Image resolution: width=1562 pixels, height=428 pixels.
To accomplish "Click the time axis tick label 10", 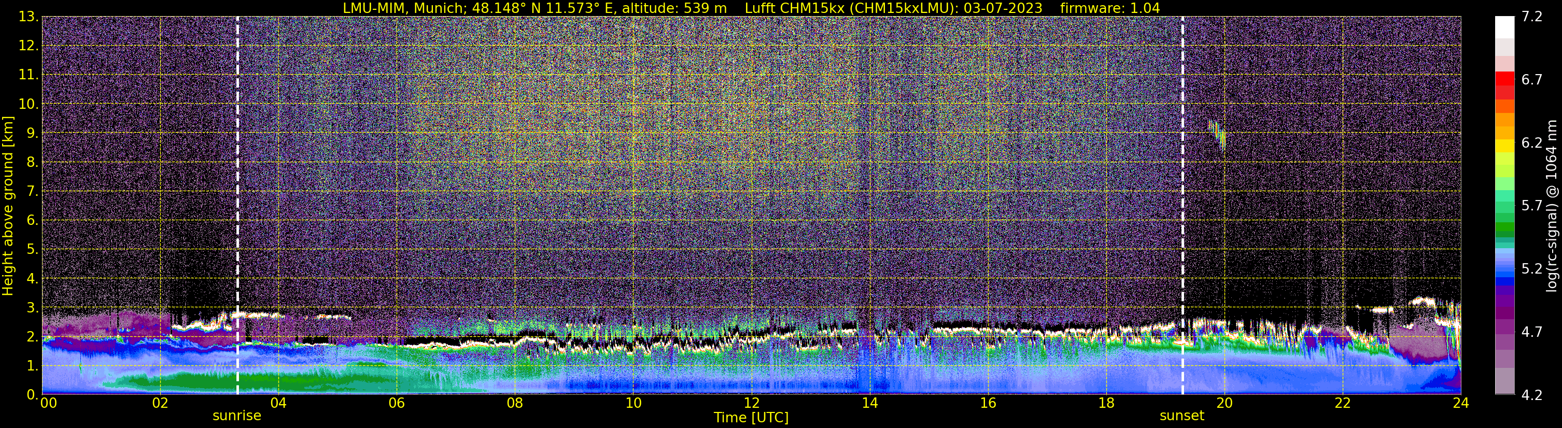I will click(633, 403).
